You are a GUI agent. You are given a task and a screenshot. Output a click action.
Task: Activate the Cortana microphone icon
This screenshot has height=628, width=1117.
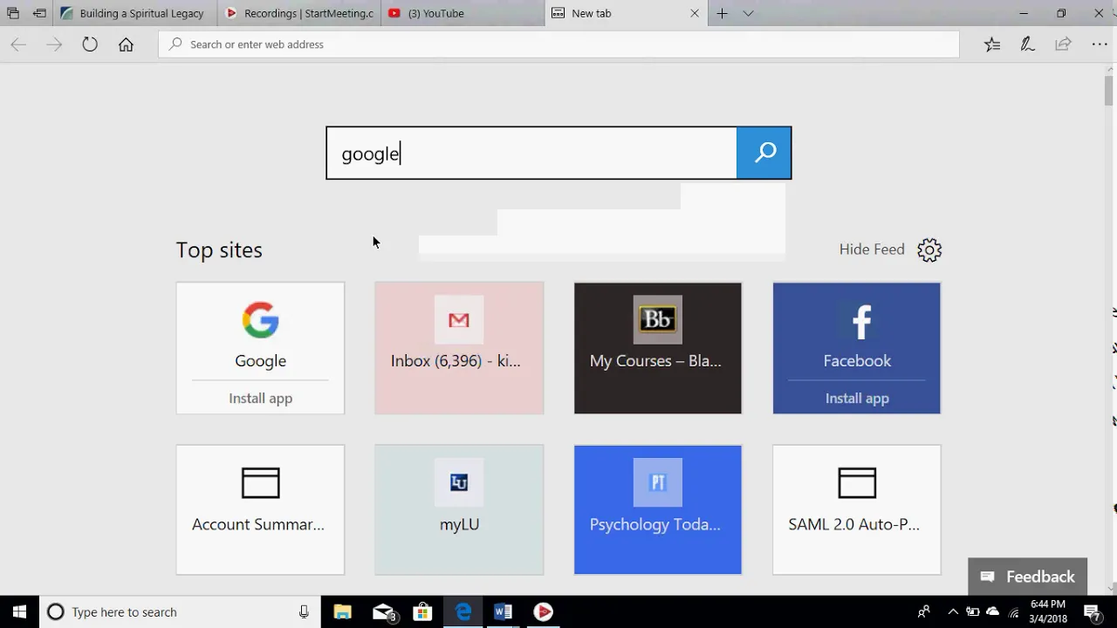(x=304, y=611)
